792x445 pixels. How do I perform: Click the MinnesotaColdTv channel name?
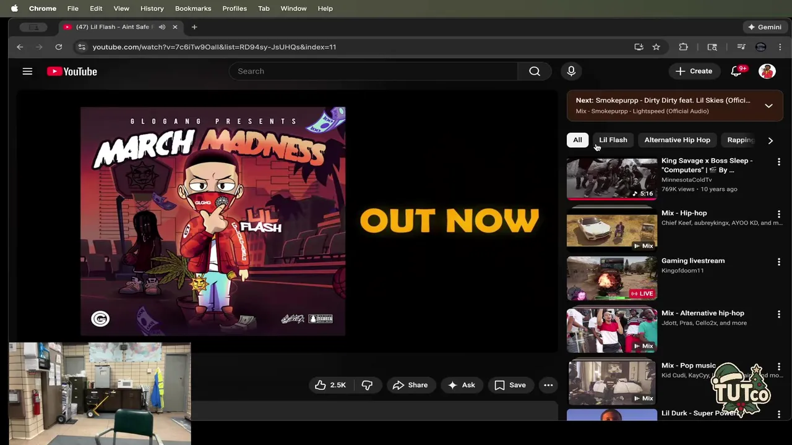coord(686,180)
